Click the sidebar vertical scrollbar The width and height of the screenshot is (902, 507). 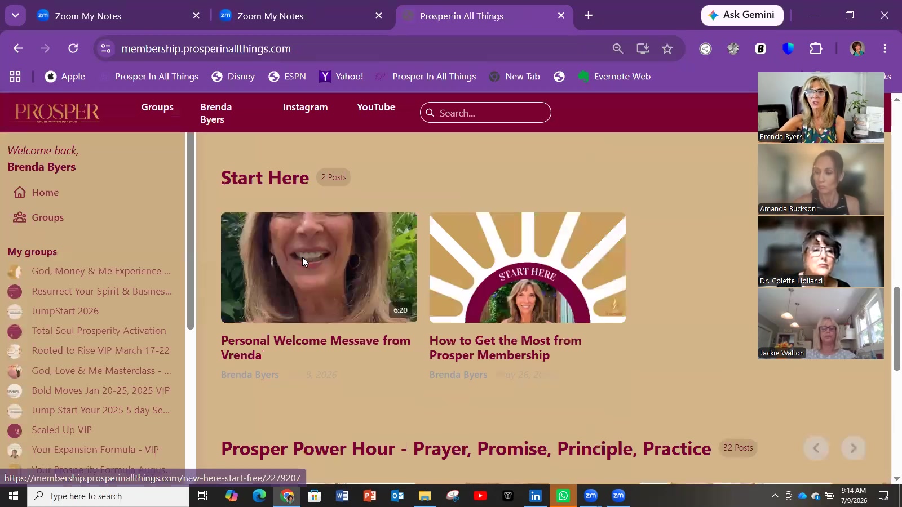191,231
